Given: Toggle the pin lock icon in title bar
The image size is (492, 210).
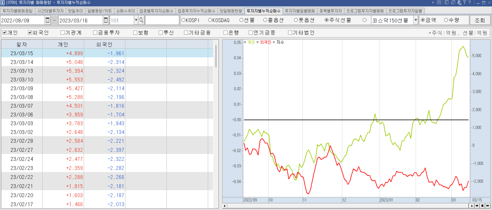Looking at the screenshot, I should (459, 2).
